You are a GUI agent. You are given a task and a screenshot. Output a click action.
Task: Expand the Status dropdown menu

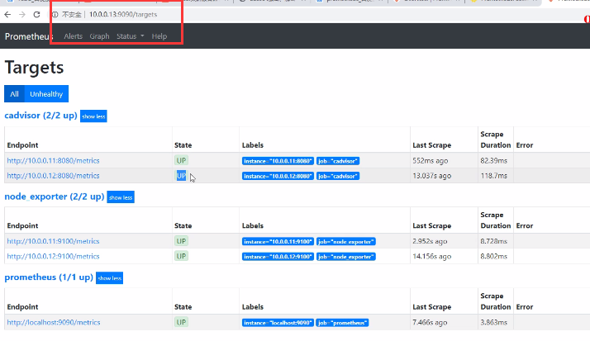pos(131,36)
